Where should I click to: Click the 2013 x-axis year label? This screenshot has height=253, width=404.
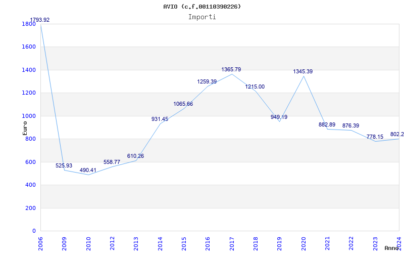pos(136,243)
